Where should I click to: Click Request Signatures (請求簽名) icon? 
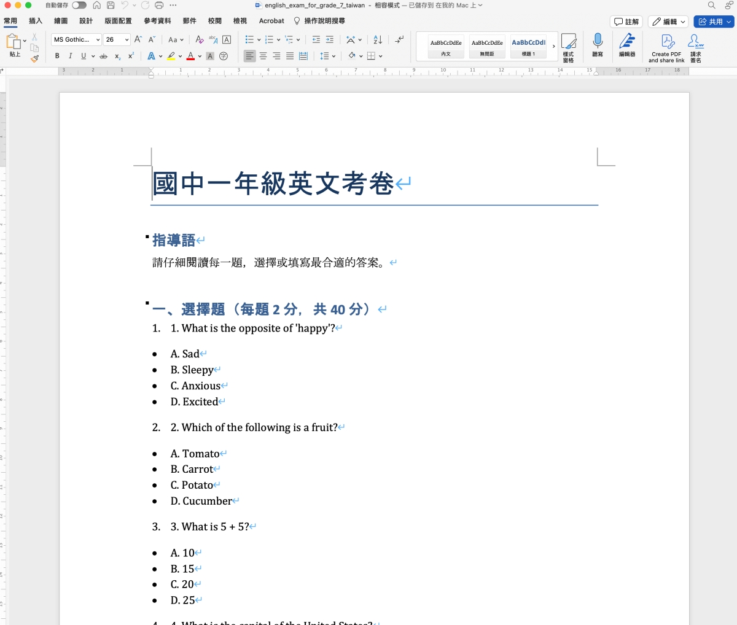tap(696, 48)
